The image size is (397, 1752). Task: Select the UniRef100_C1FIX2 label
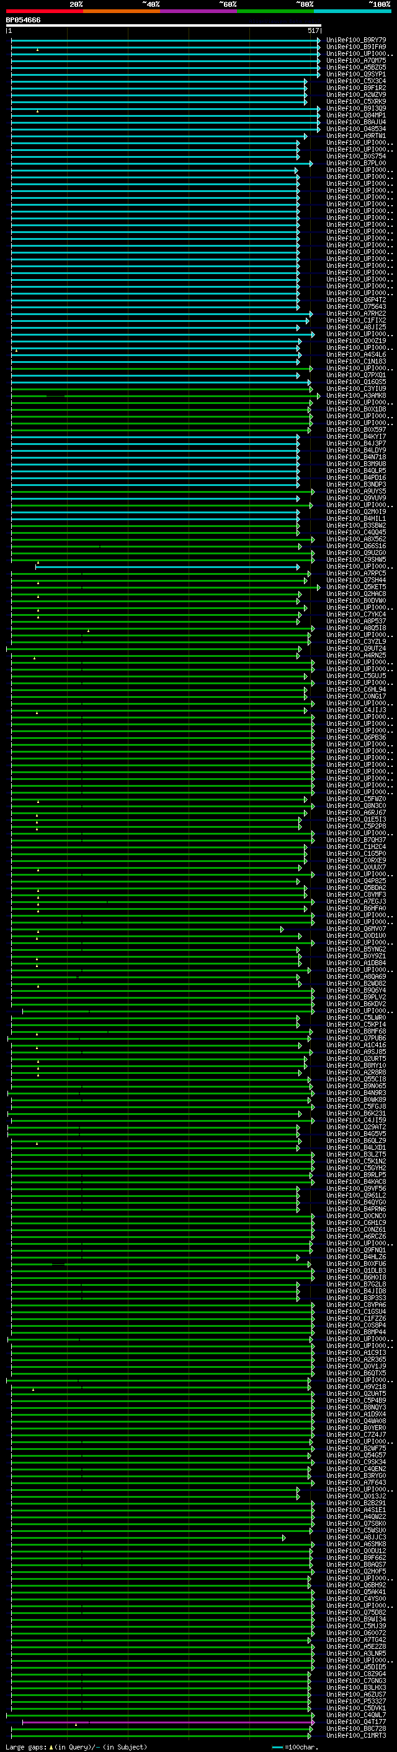(x=356, y=320)
